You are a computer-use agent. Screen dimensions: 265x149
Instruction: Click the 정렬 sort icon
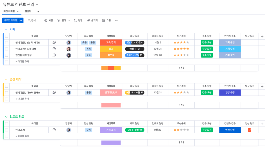click(x=76, y=20)
